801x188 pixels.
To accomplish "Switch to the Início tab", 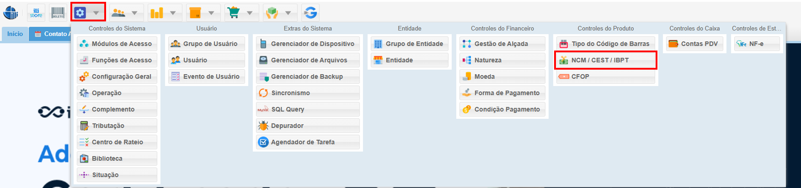I will [x=15, y=34].
